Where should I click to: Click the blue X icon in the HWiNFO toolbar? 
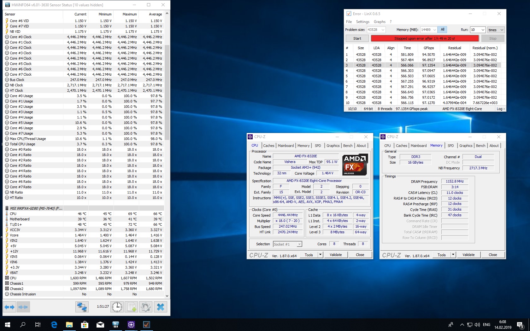[160, 307]
